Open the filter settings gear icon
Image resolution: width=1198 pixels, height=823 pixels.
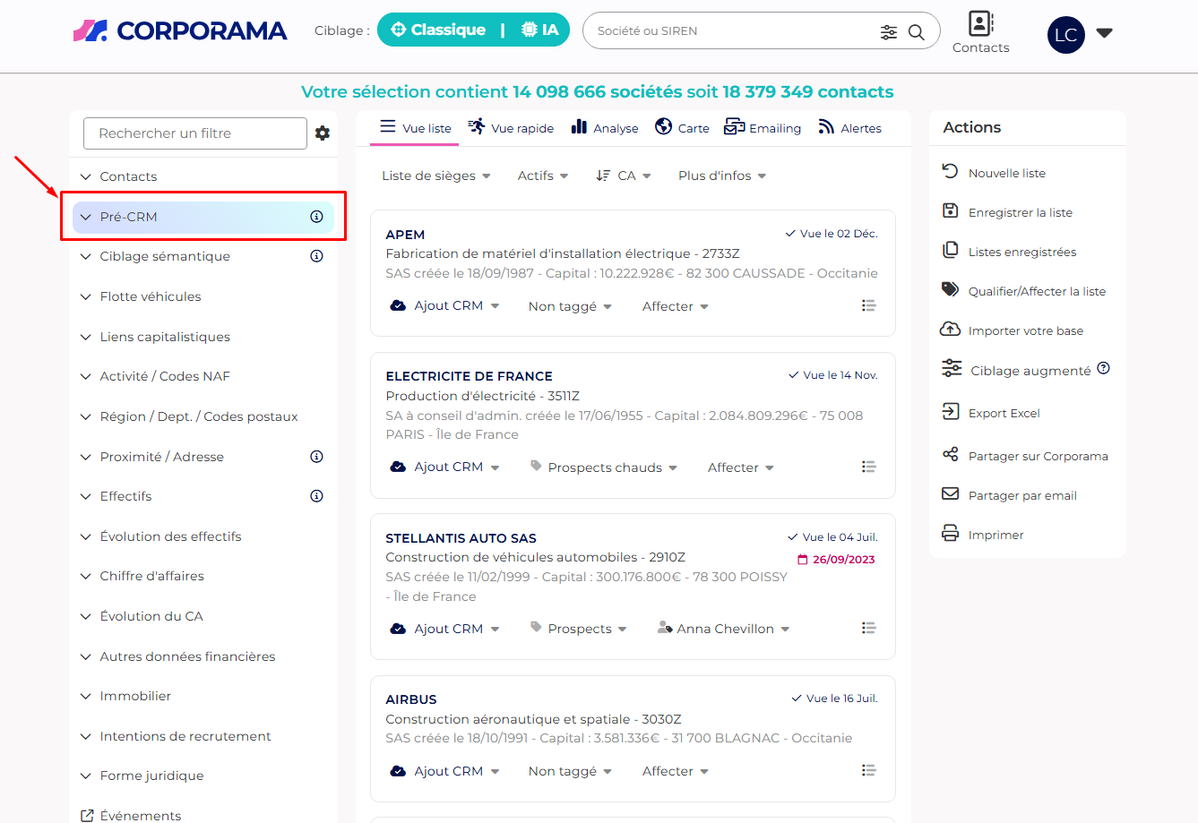click(323, 133)
